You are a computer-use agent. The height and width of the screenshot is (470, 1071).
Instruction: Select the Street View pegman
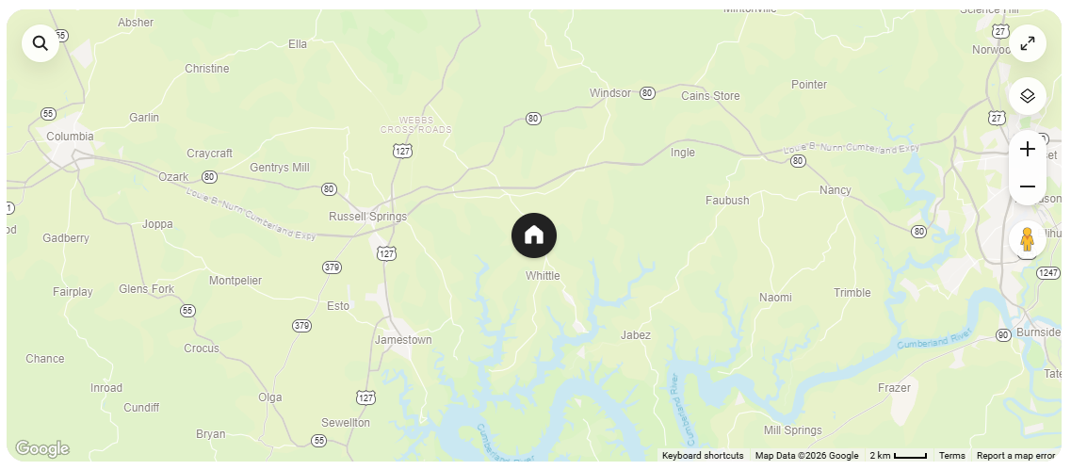(1028, 240)
